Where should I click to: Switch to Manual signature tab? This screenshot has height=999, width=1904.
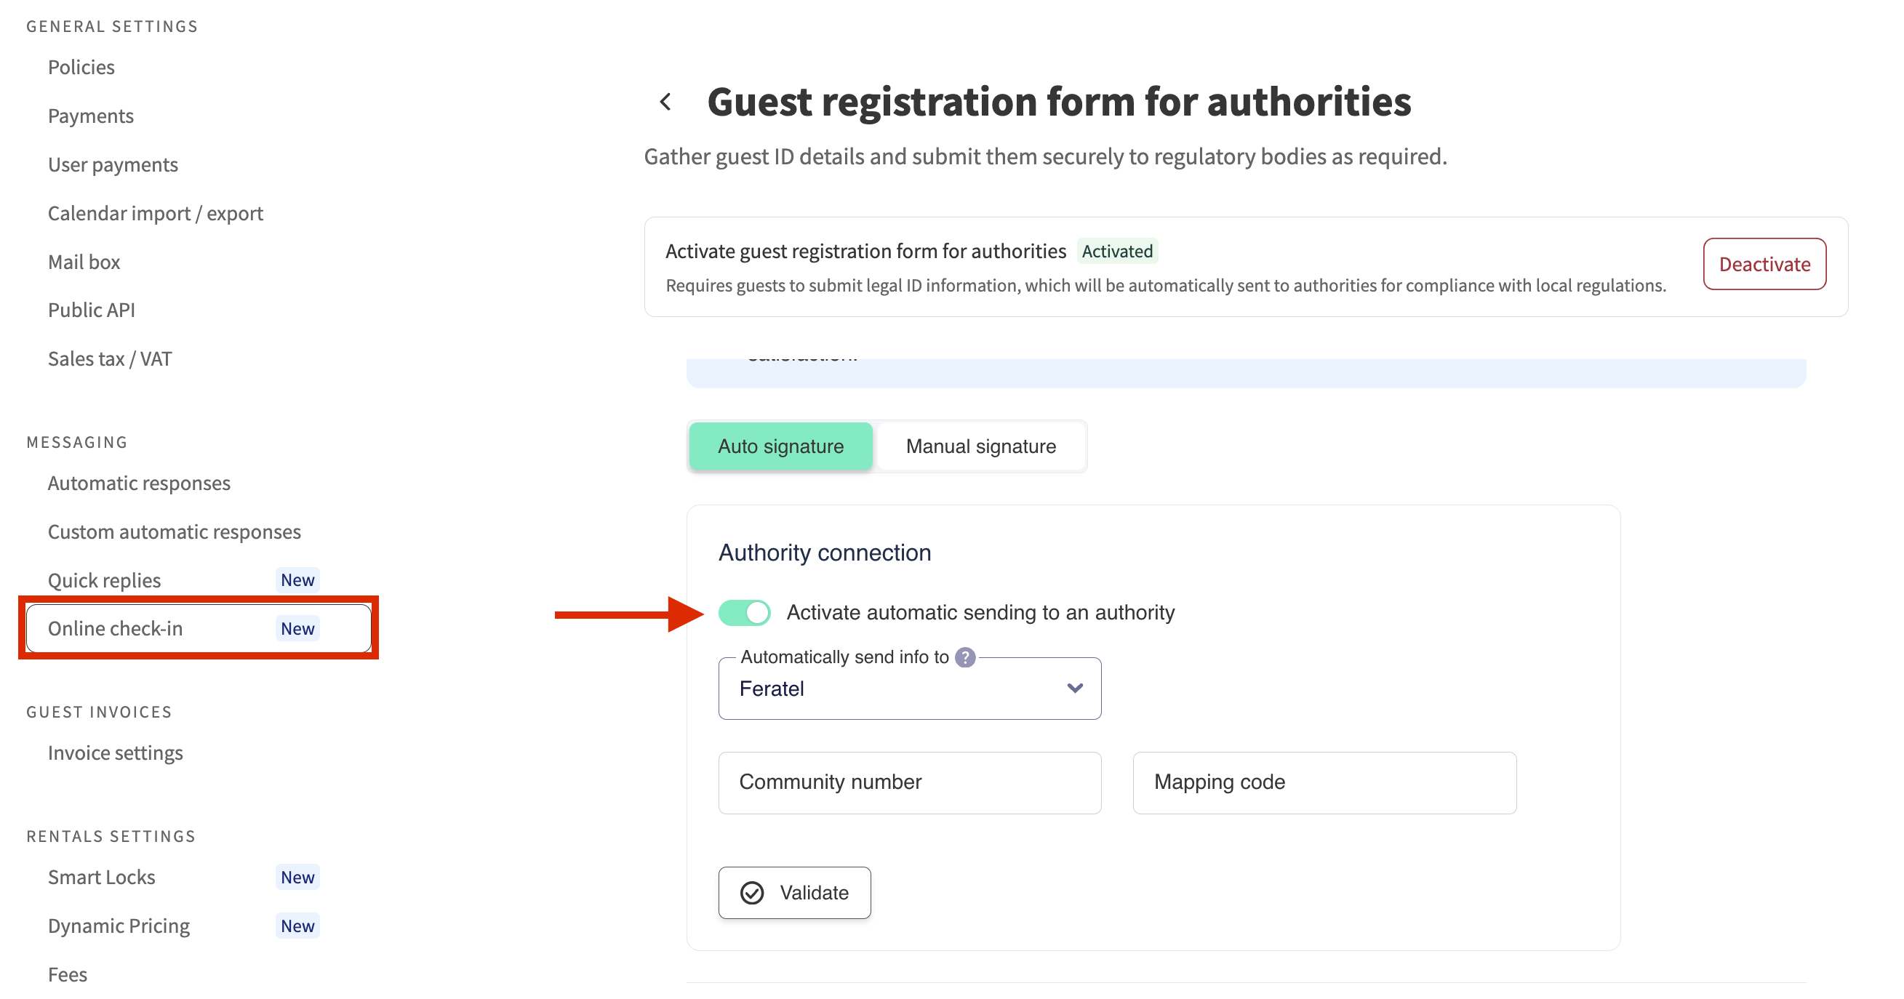[980, 446]
